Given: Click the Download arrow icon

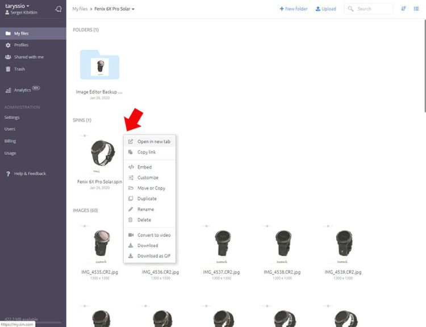Looking at the screenshot, I should coord(131,245).
